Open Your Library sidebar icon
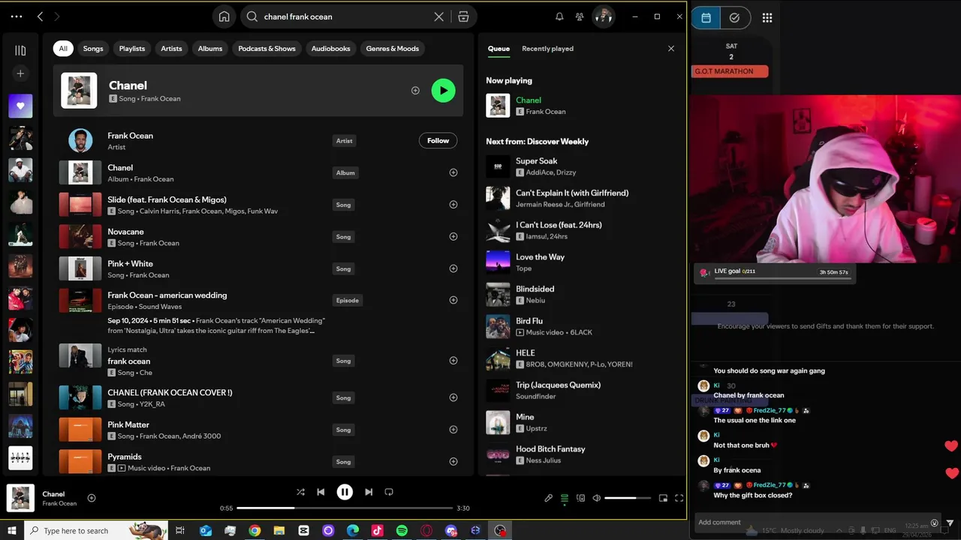 [x=20, y=50]
